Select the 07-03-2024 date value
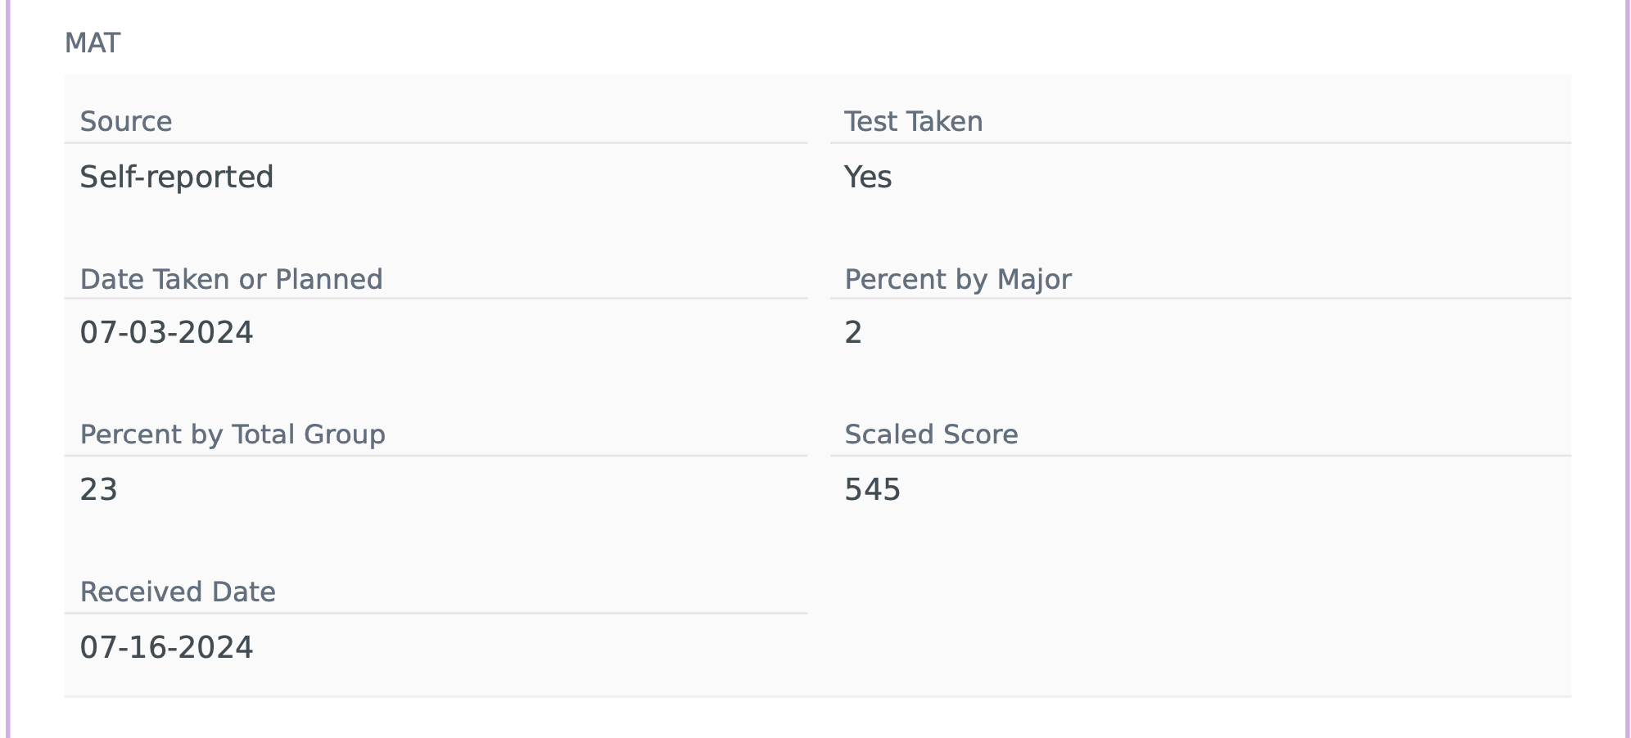The image size is (1631, 738). [x=166, y=332]
